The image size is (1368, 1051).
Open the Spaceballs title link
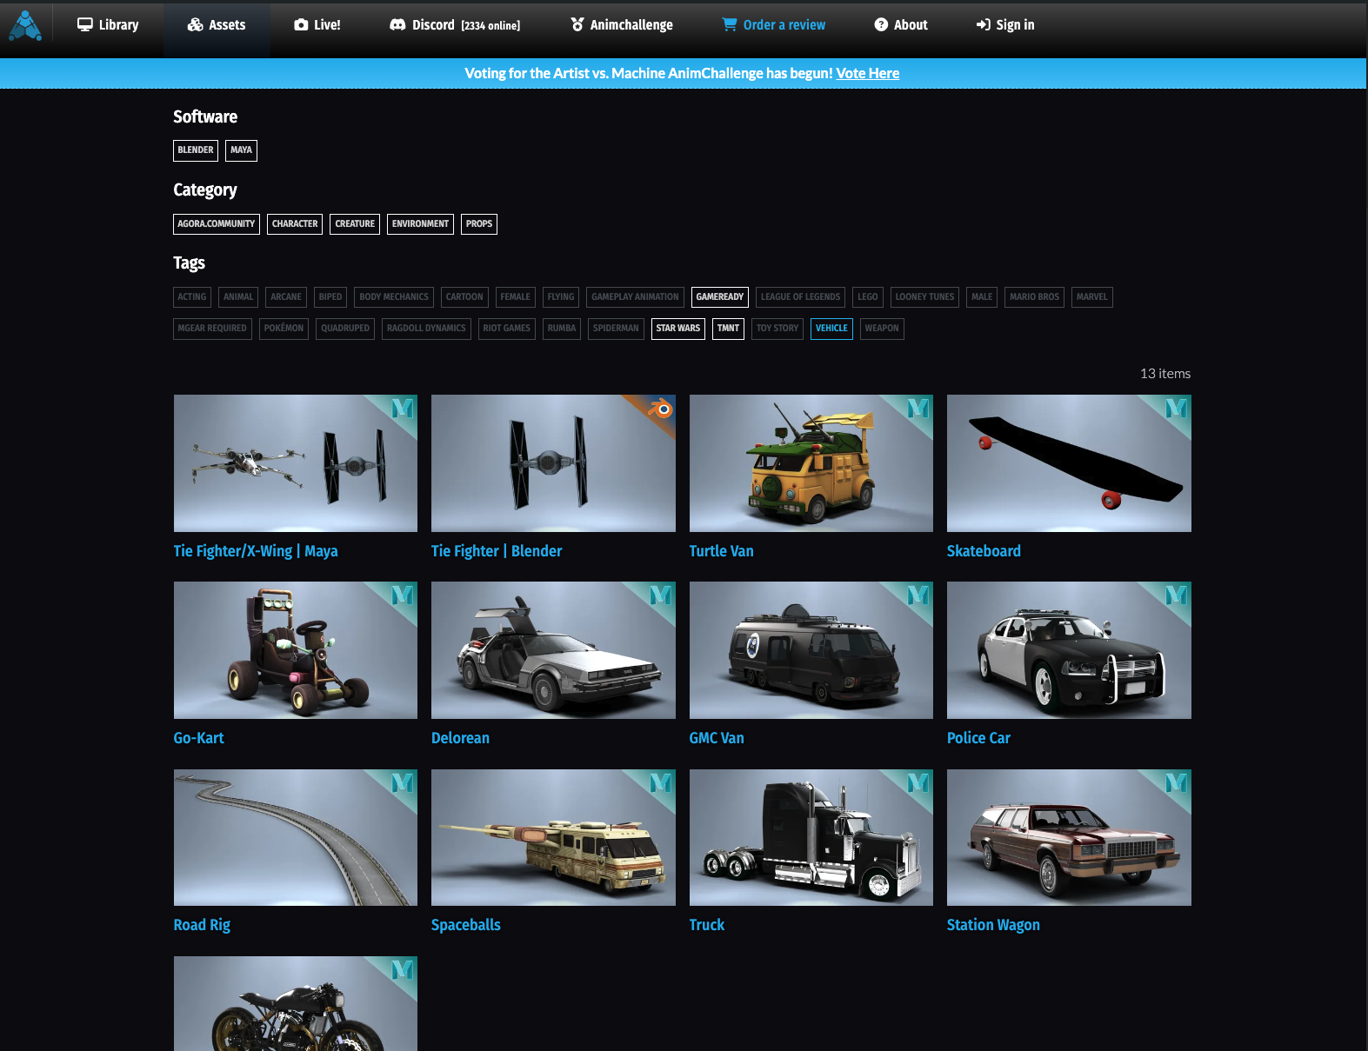point(465,925)
